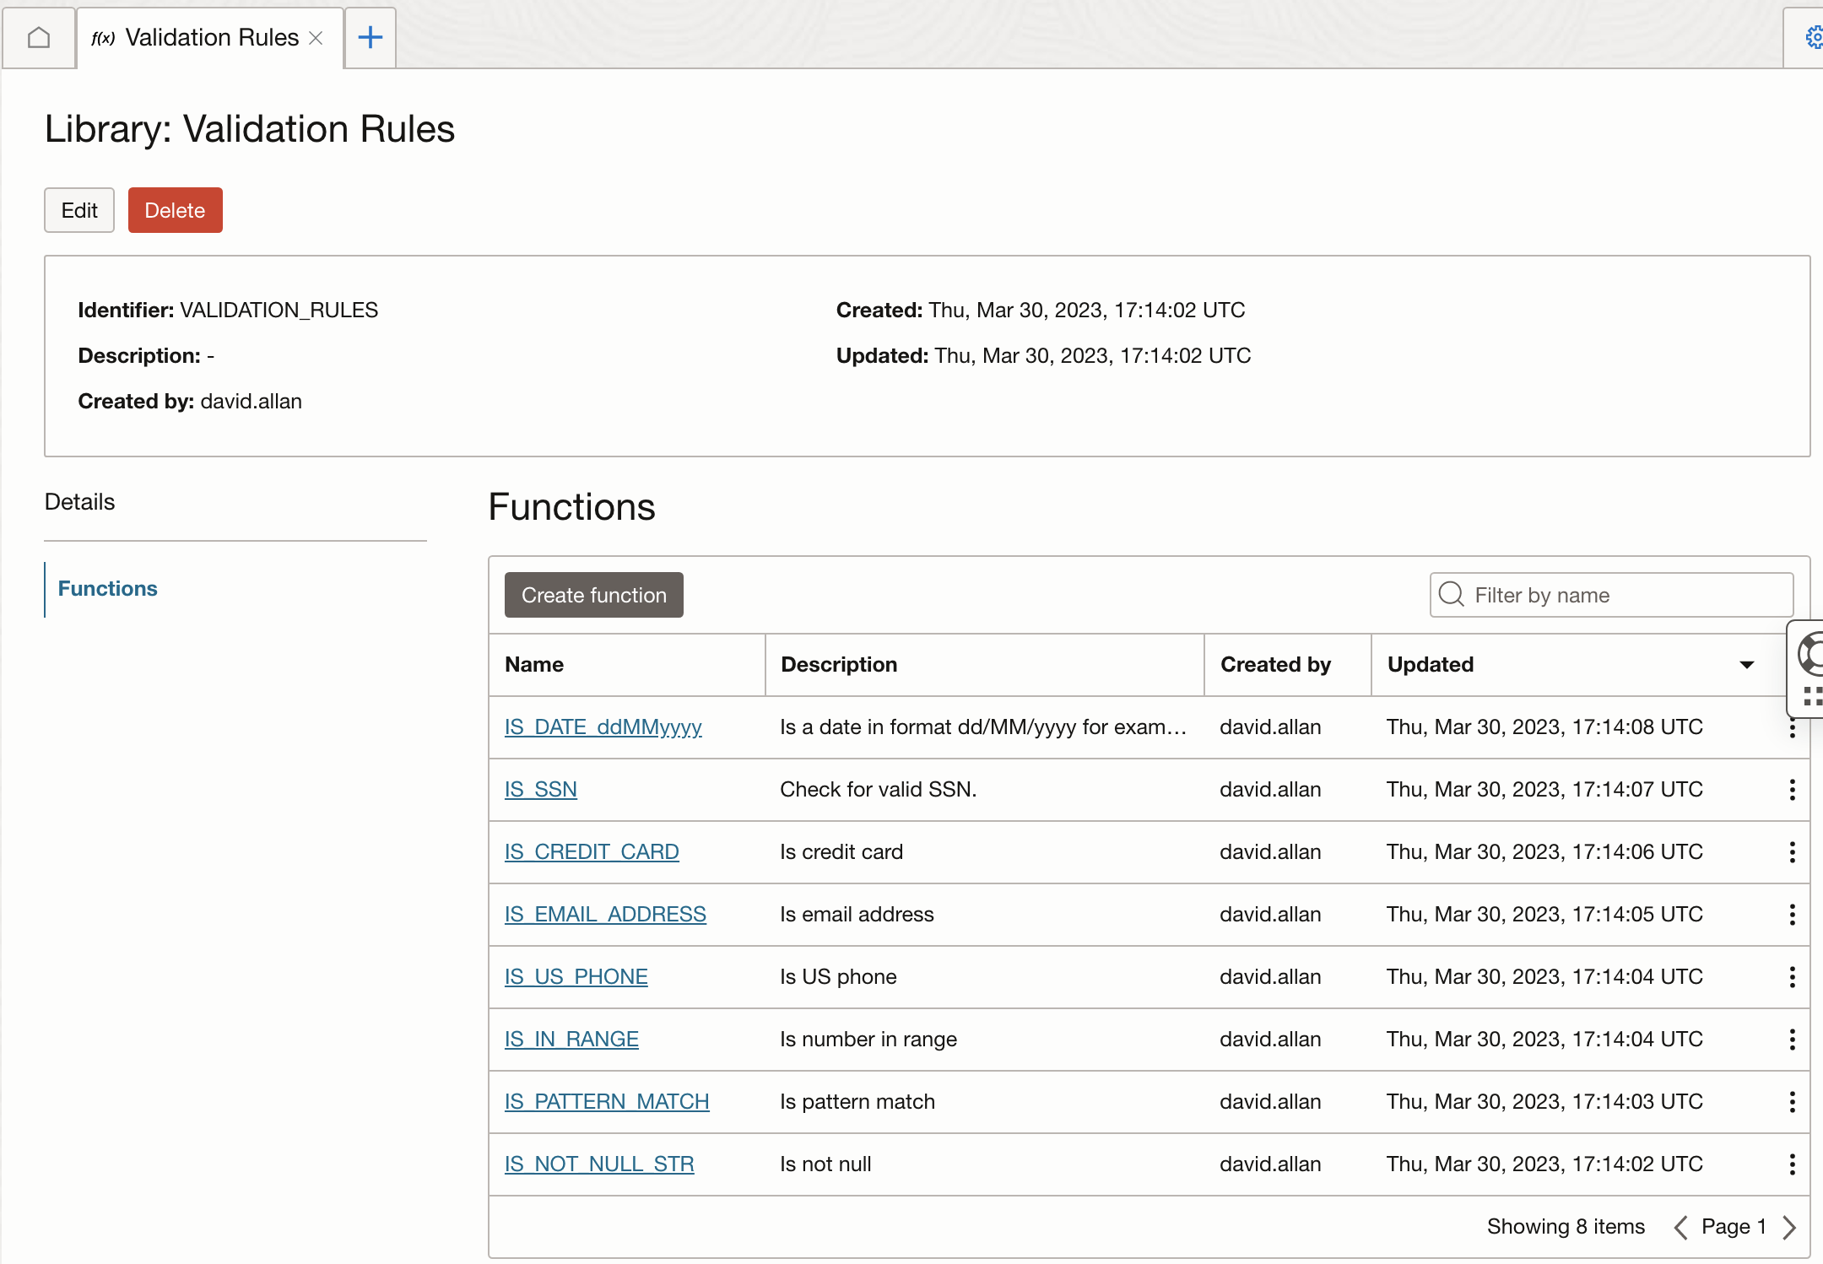Open actions menu for IS_NOT_NULL_STR row
The image size is (1823, 1264).
[x=1792, y=1164]
